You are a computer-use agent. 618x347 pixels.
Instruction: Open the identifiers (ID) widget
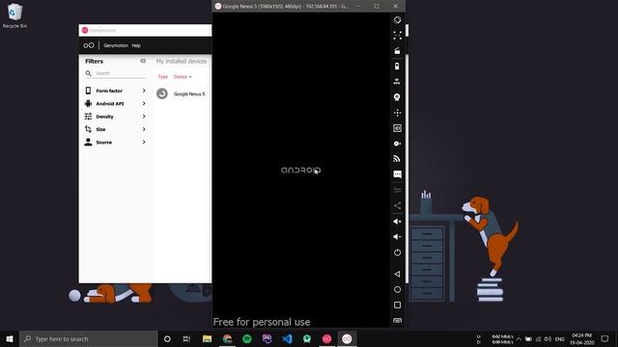point(397,128)
